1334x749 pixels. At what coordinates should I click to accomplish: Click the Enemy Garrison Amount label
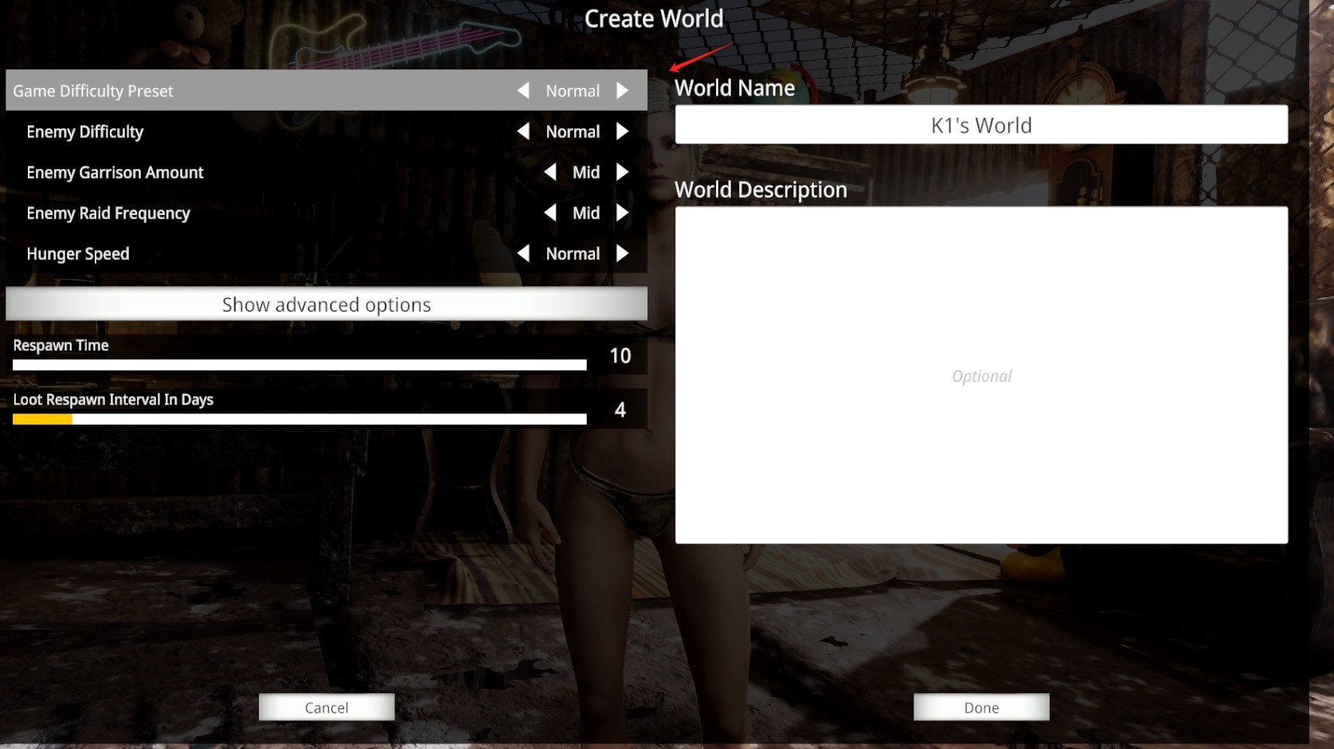point(115,172)
